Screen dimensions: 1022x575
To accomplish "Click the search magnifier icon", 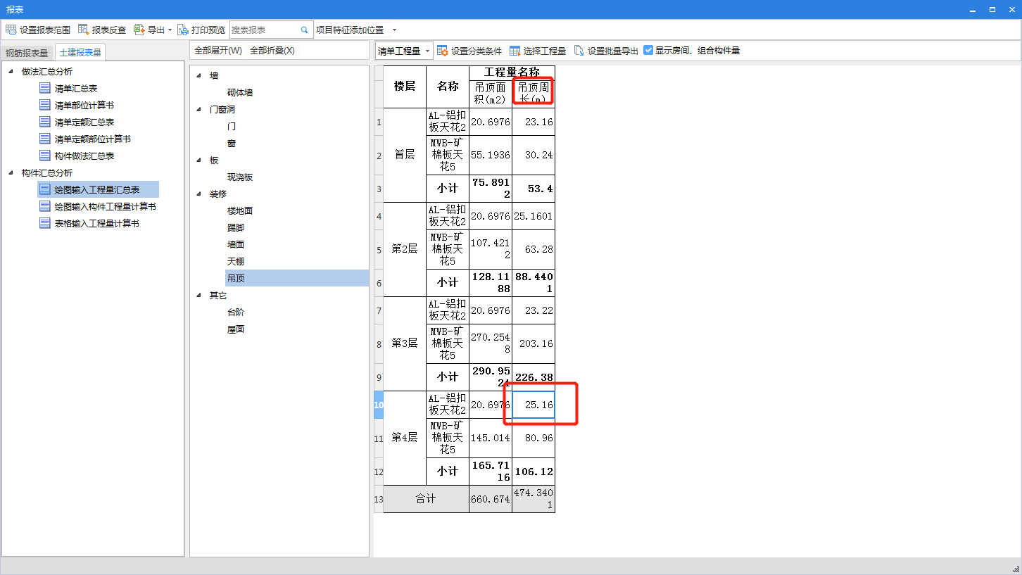I will tap(305, 30).
